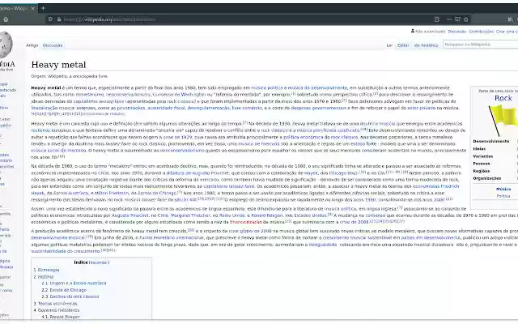
Task: Open the Editar tab
Action: pos(403,45)
